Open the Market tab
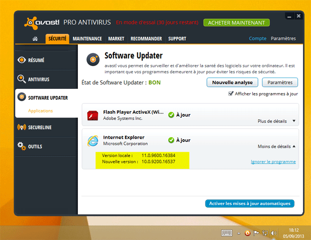The width and height of the screenshot is (311, 240). pos(116,39)
